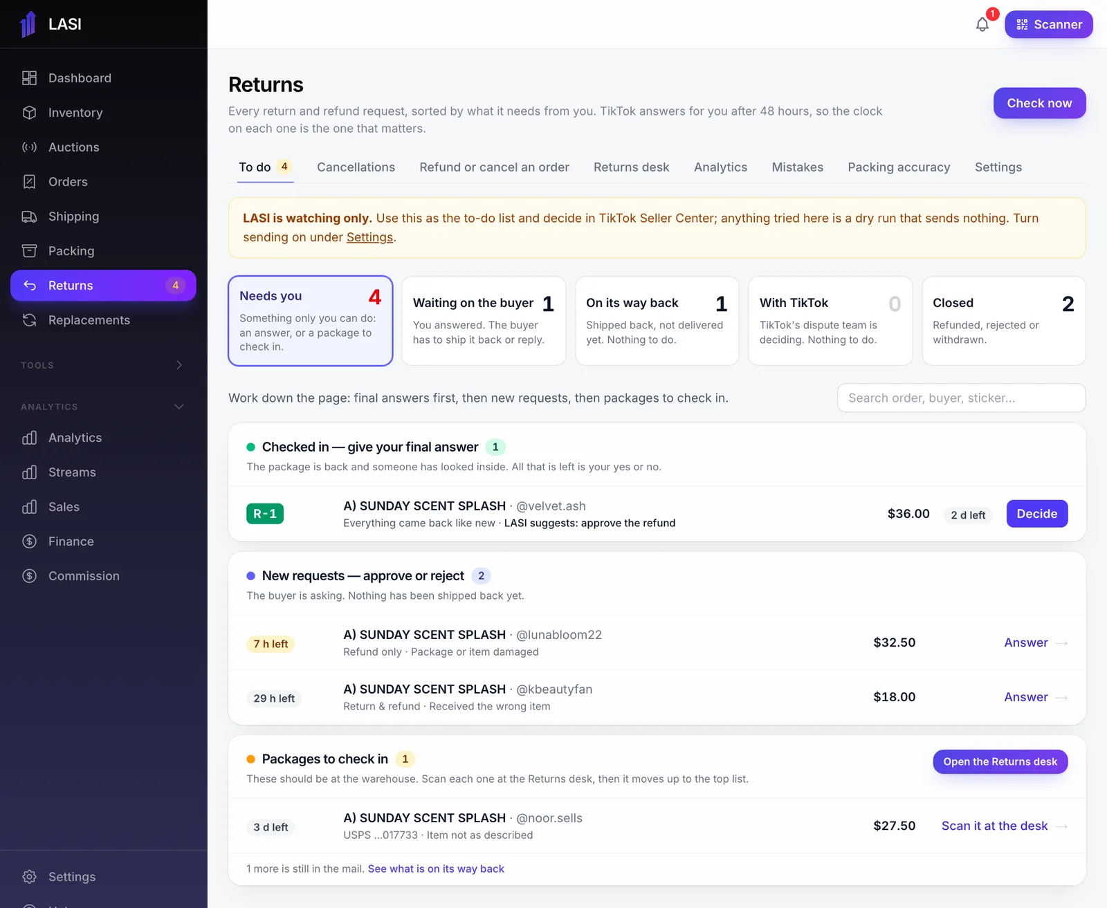The height and width of the screenshot is (908, 1107).
Task: Click the Shipping truck icon
Action: click(29, 216)
